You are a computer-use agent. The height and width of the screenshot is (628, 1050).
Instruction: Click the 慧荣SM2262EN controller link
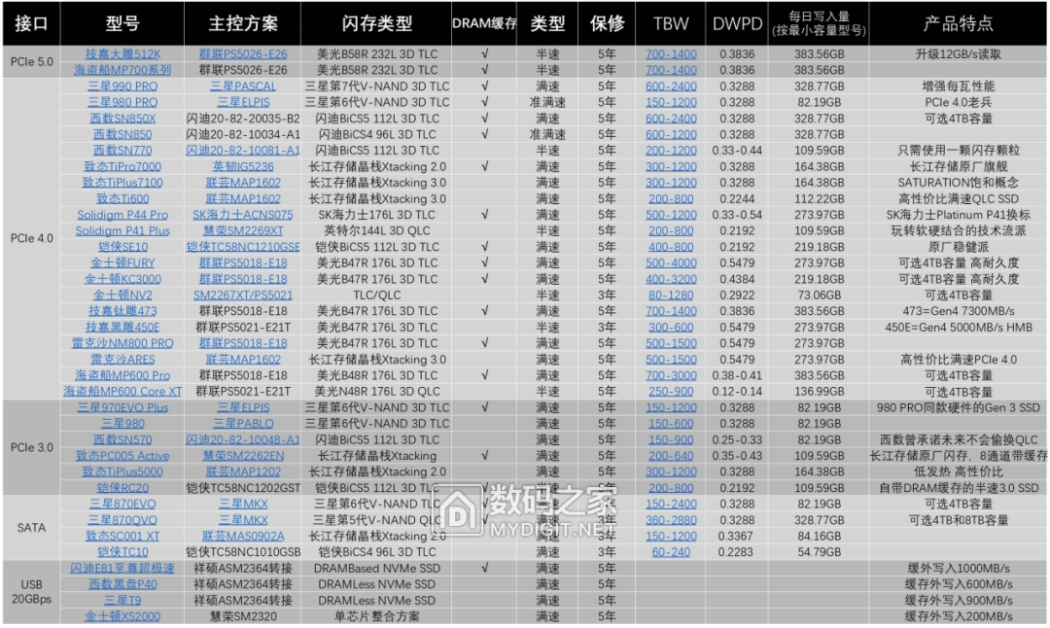(x=243, y=456)
